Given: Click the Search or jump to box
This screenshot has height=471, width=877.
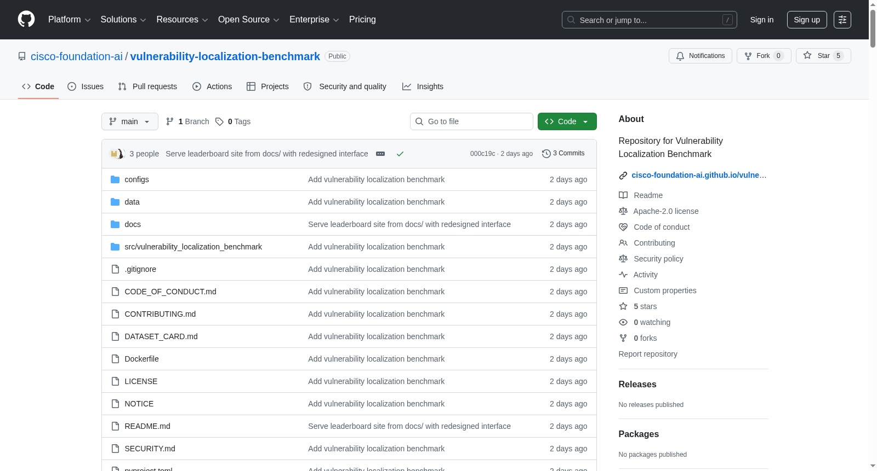Looking at the screenshot, I should tap(650, 20).
